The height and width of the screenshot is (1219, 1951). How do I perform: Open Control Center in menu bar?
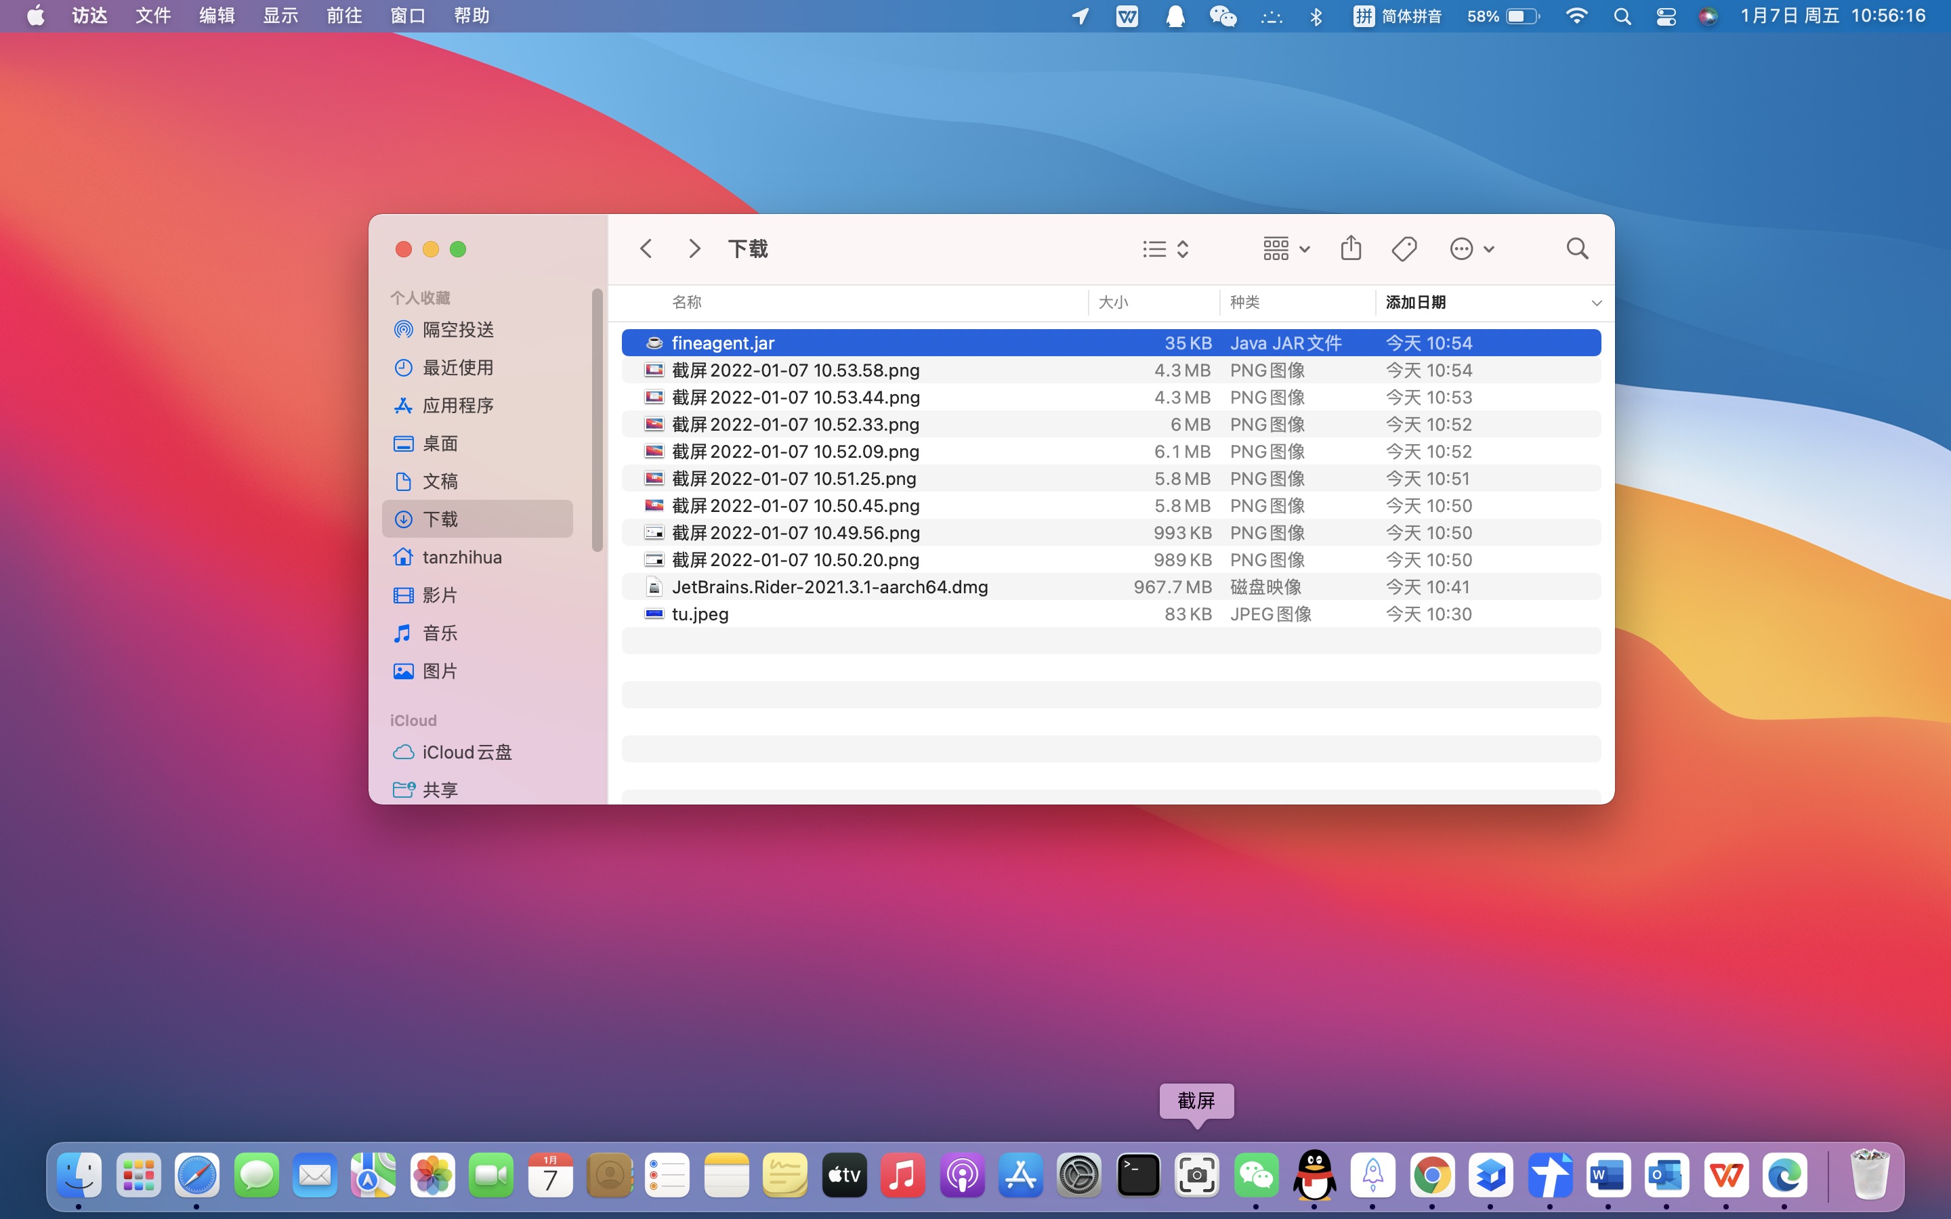tap(1666, 16)
